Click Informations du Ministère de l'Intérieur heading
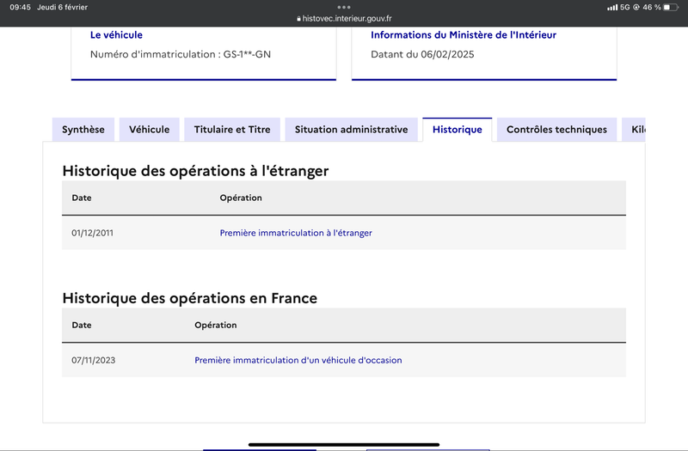This screenshot has width=688, height=451. tap(464, 34)
